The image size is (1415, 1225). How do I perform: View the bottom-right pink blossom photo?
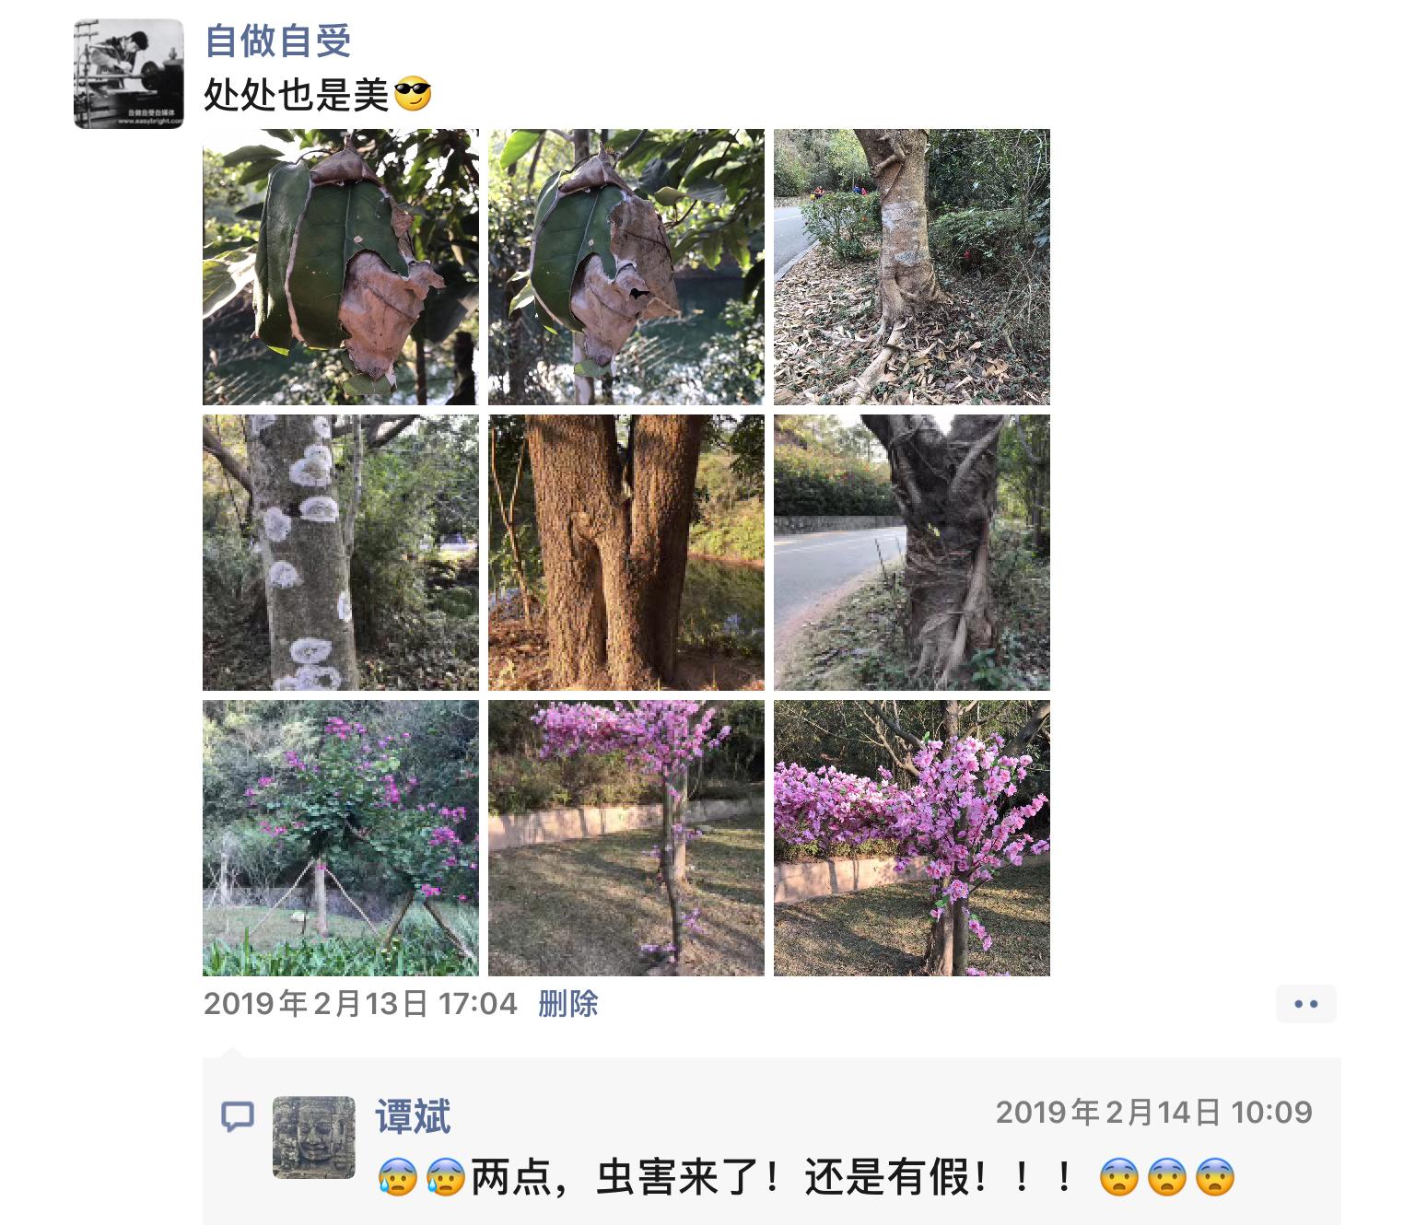click(912, 838)
